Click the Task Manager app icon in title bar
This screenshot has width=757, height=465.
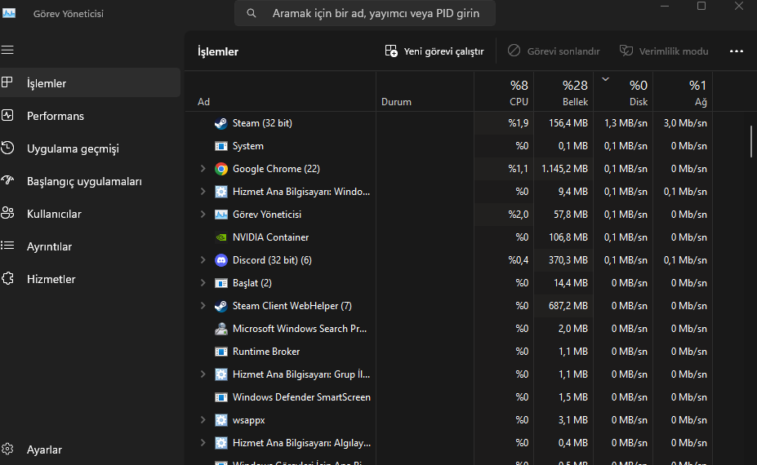9,13
